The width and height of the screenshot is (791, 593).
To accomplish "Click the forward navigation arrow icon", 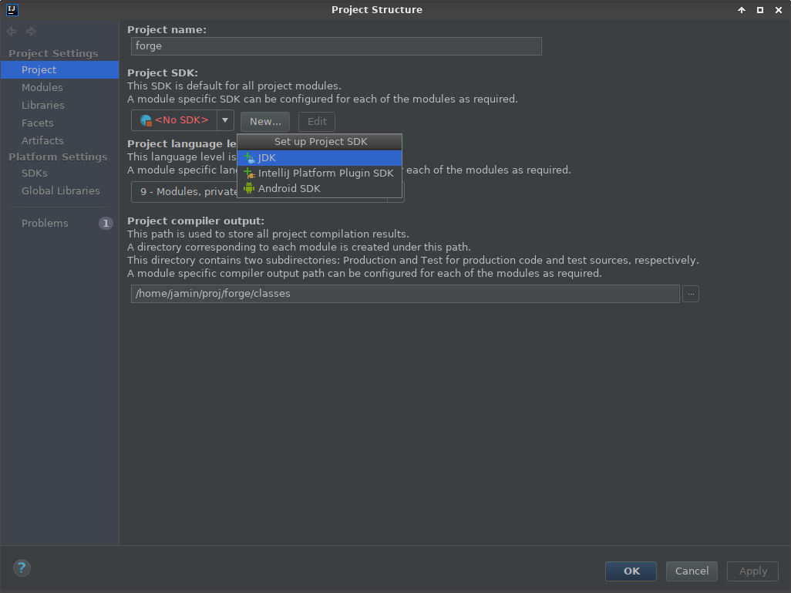I will 31,32.
